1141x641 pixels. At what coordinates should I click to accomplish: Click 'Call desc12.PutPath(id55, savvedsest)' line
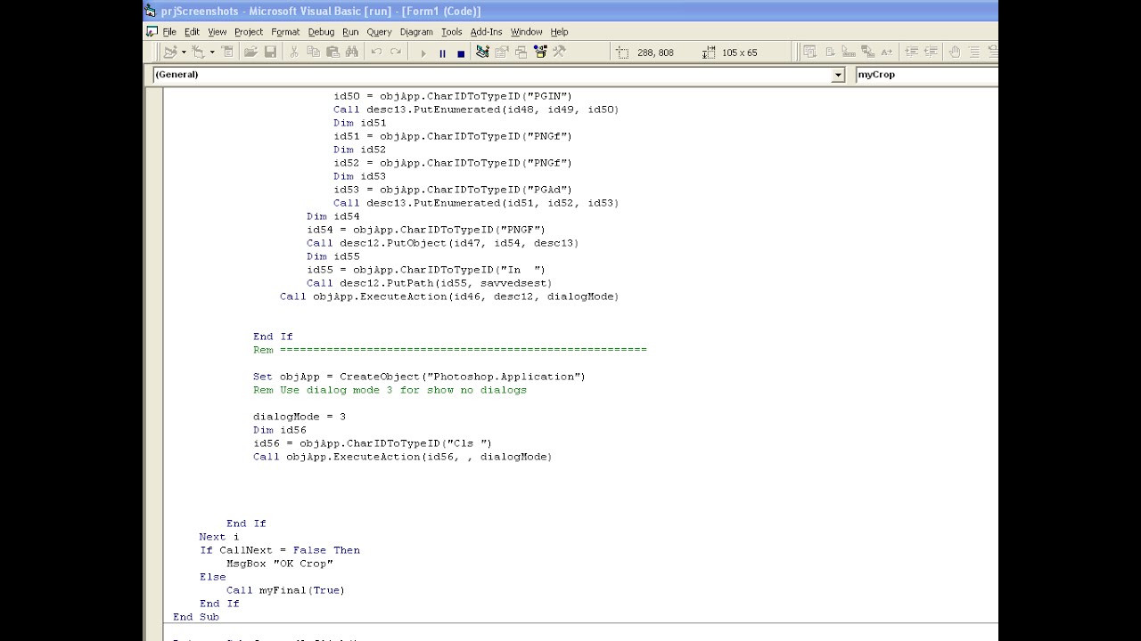pyautogui.click(x=430, y=283)
